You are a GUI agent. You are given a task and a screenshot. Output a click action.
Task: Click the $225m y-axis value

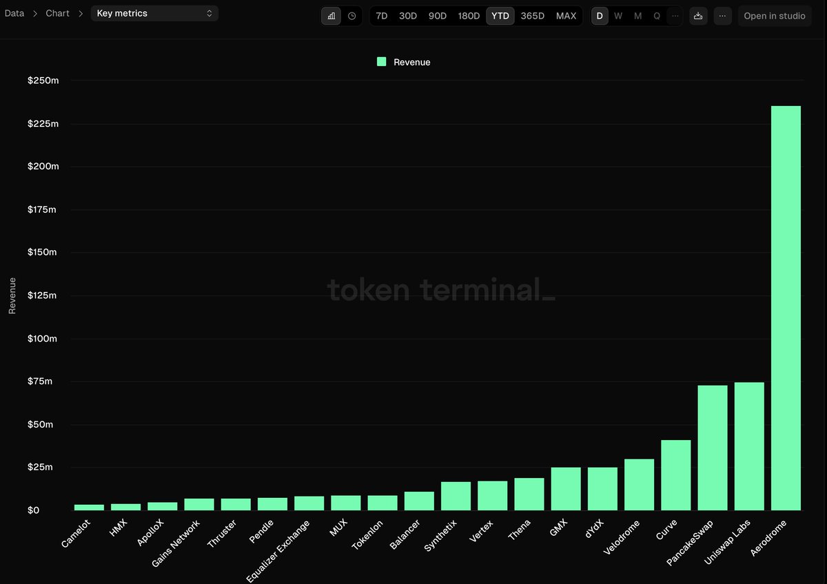[x=43, y=124]
